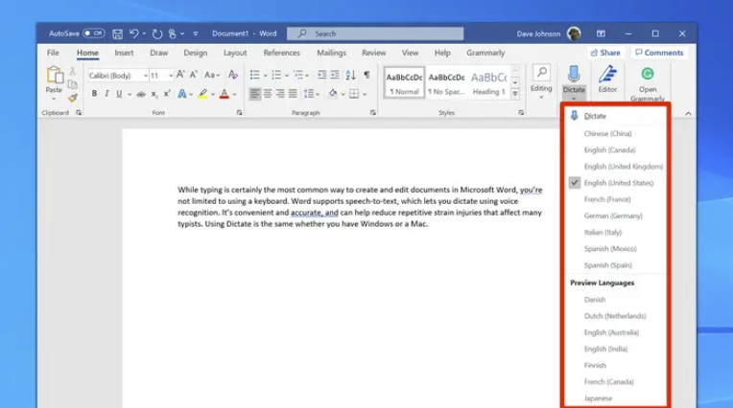Increase paragraph indent
This screenshot has width=733, height=408.
coord(335,75)
